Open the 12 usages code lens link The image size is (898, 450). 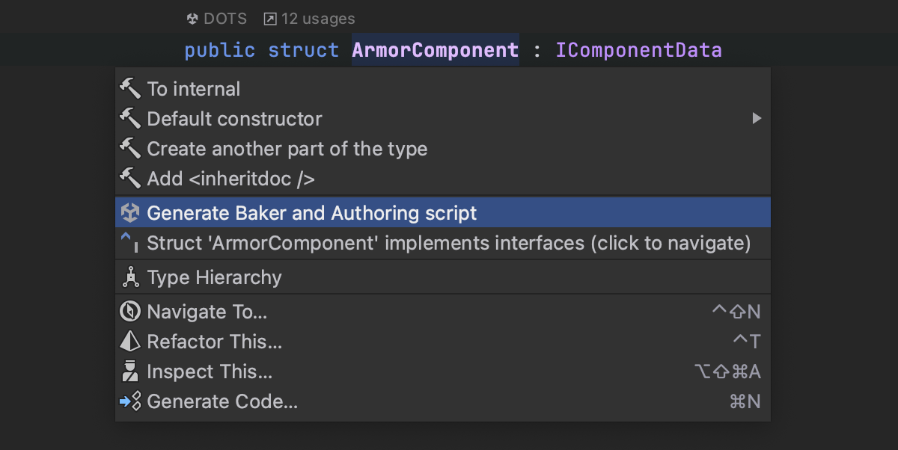(317, 19)
